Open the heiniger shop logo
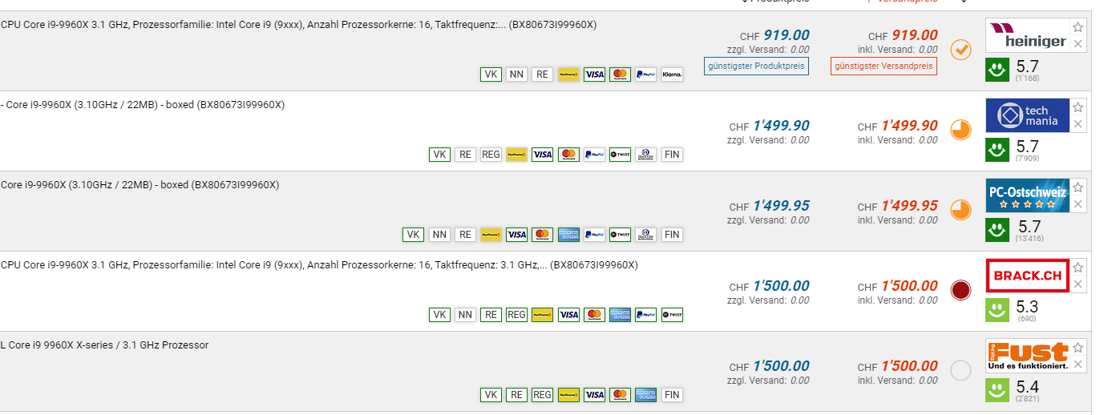Screen dimensions: 1096x415 point(1027,36)
